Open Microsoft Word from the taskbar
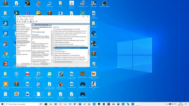 coord(80,104)
